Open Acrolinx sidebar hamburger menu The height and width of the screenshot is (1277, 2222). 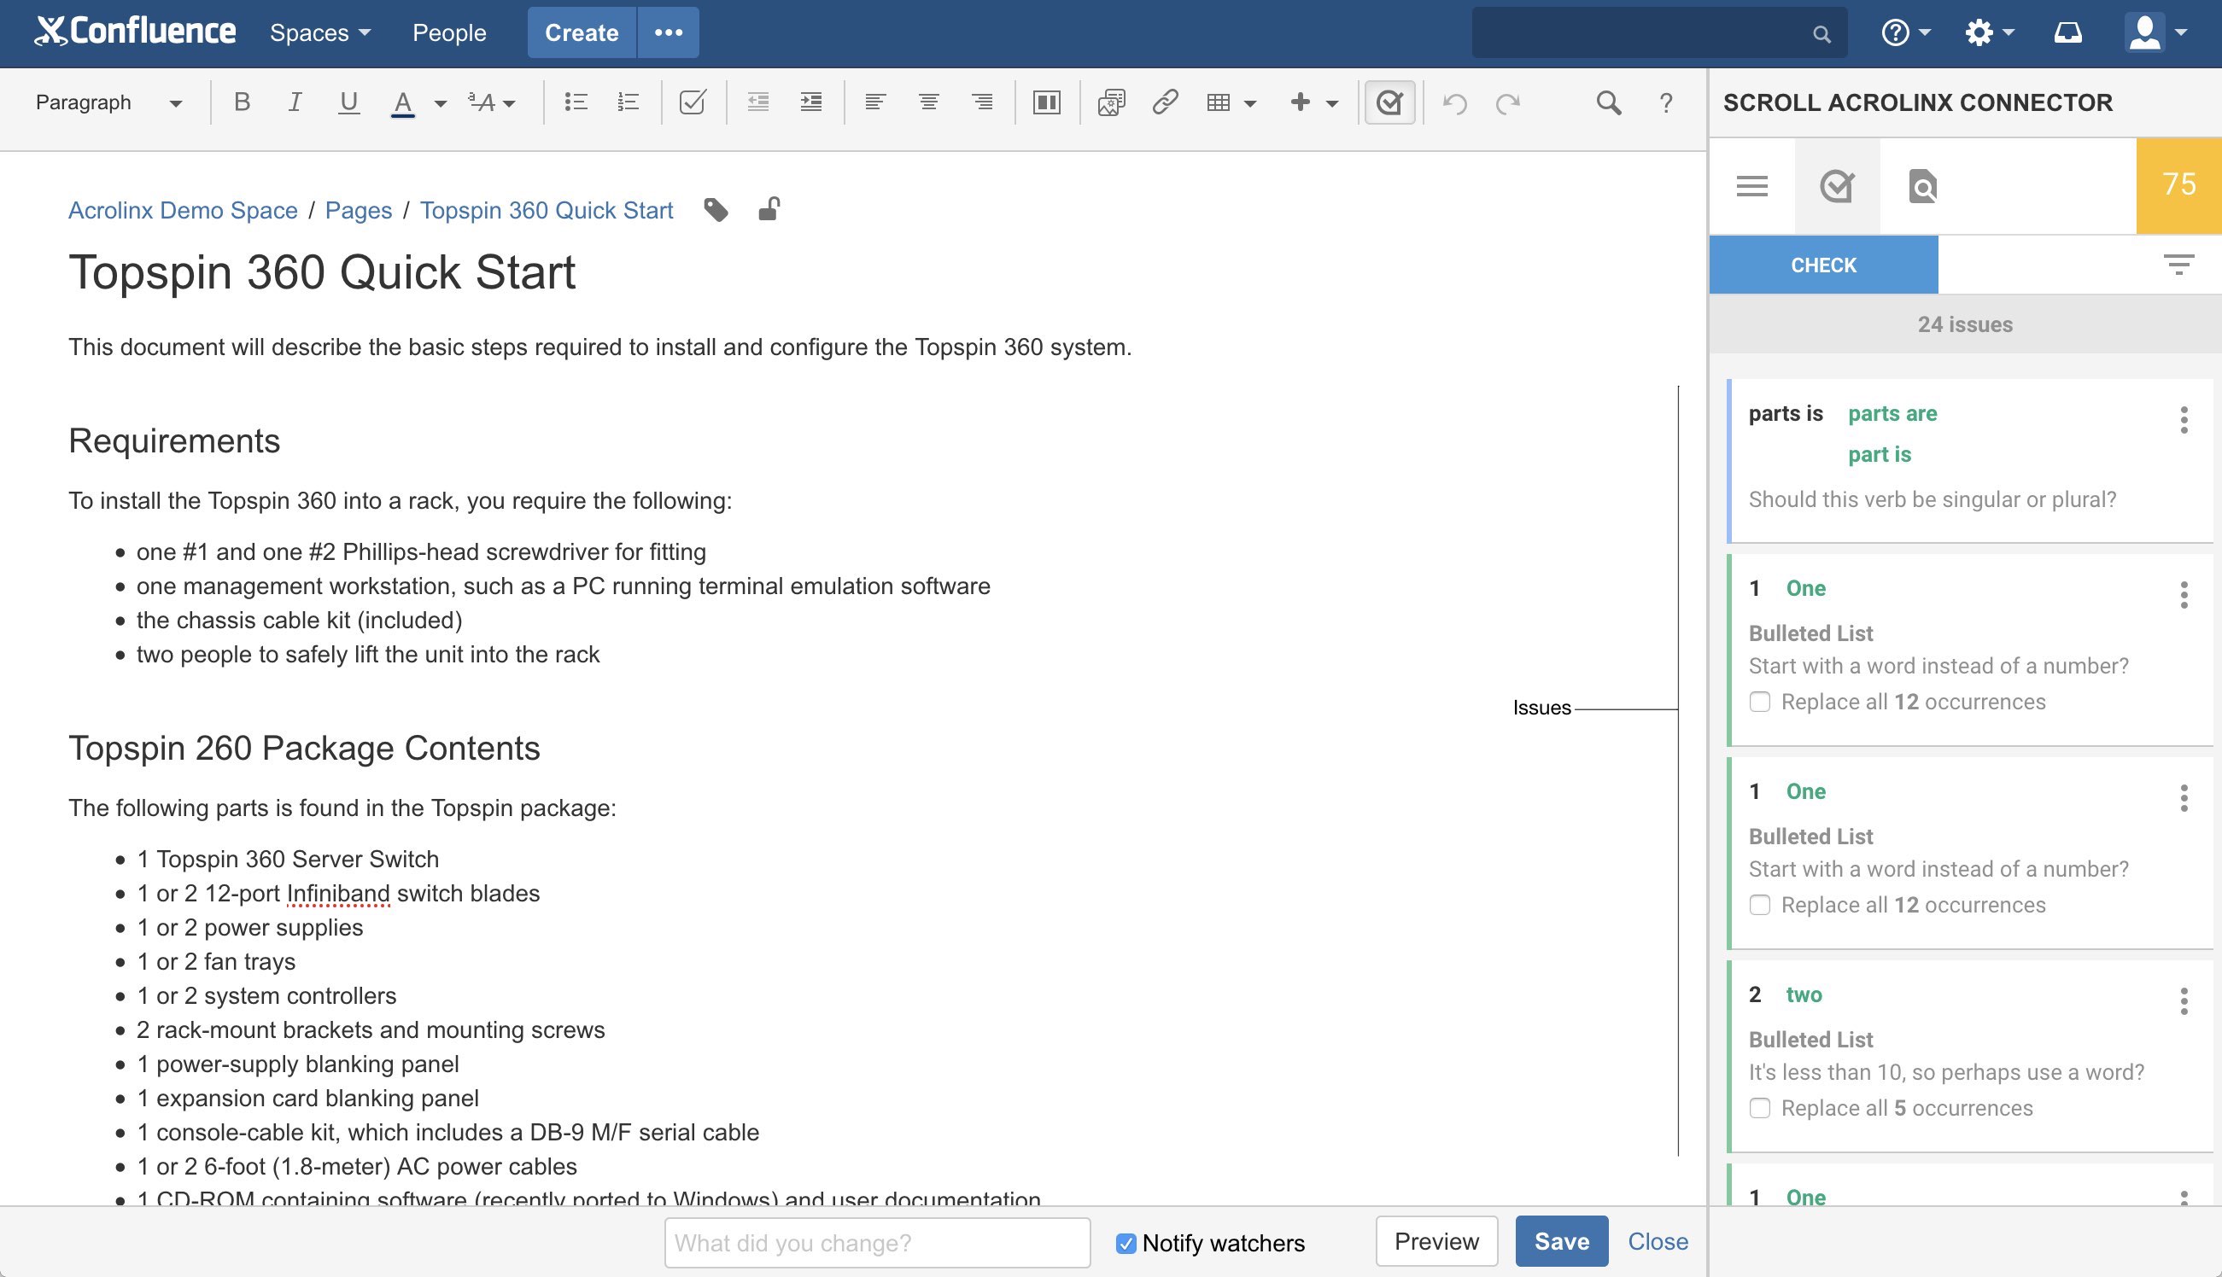[1751, 186]
